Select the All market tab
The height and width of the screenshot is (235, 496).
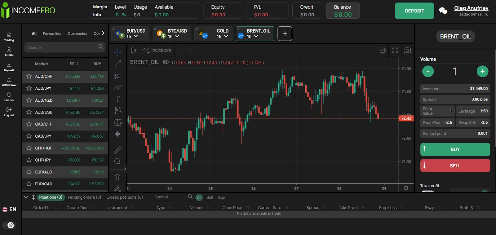click(34, 33)
